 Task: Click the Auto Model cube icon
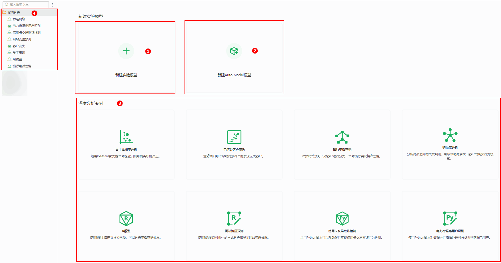tap(234, 51)
